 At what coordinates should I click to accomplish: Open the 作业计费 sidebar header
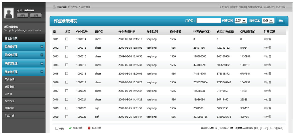[x=23, y=38]
